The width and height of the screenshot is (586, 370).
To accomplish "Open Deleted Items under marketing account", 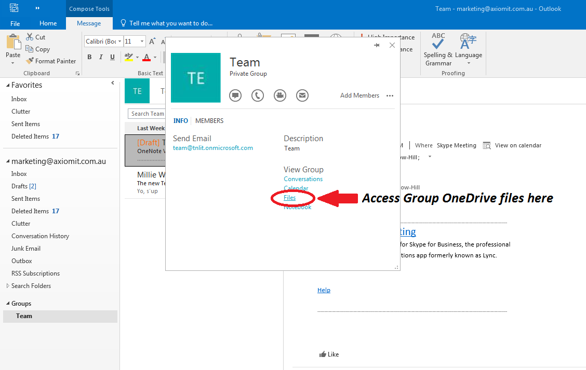I will click(35, 211).
